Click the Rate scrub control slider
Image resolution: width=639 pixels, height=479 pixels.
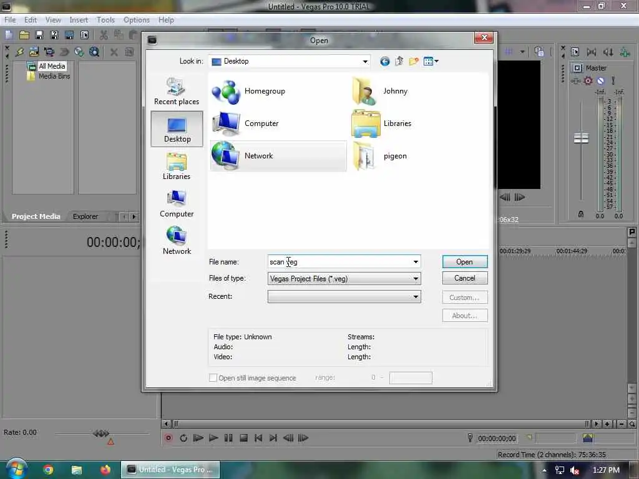coord(101,433)
